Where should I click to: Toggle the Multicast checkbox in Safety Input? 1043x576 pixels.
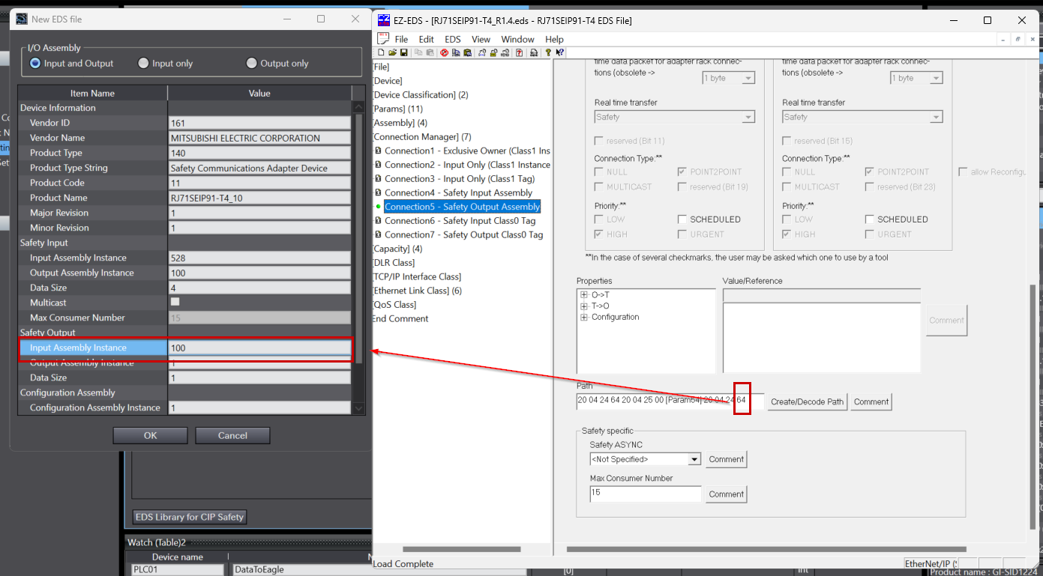[175, 302]
